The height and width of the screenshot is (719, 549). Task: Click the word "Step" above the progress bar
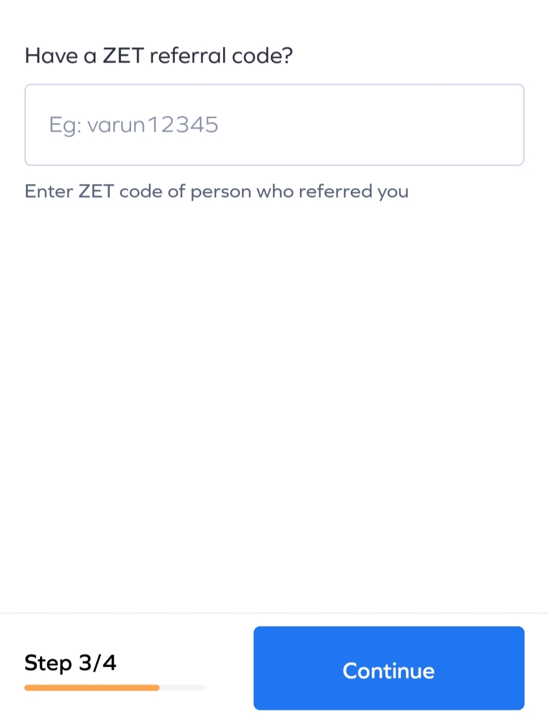point(48,663)
